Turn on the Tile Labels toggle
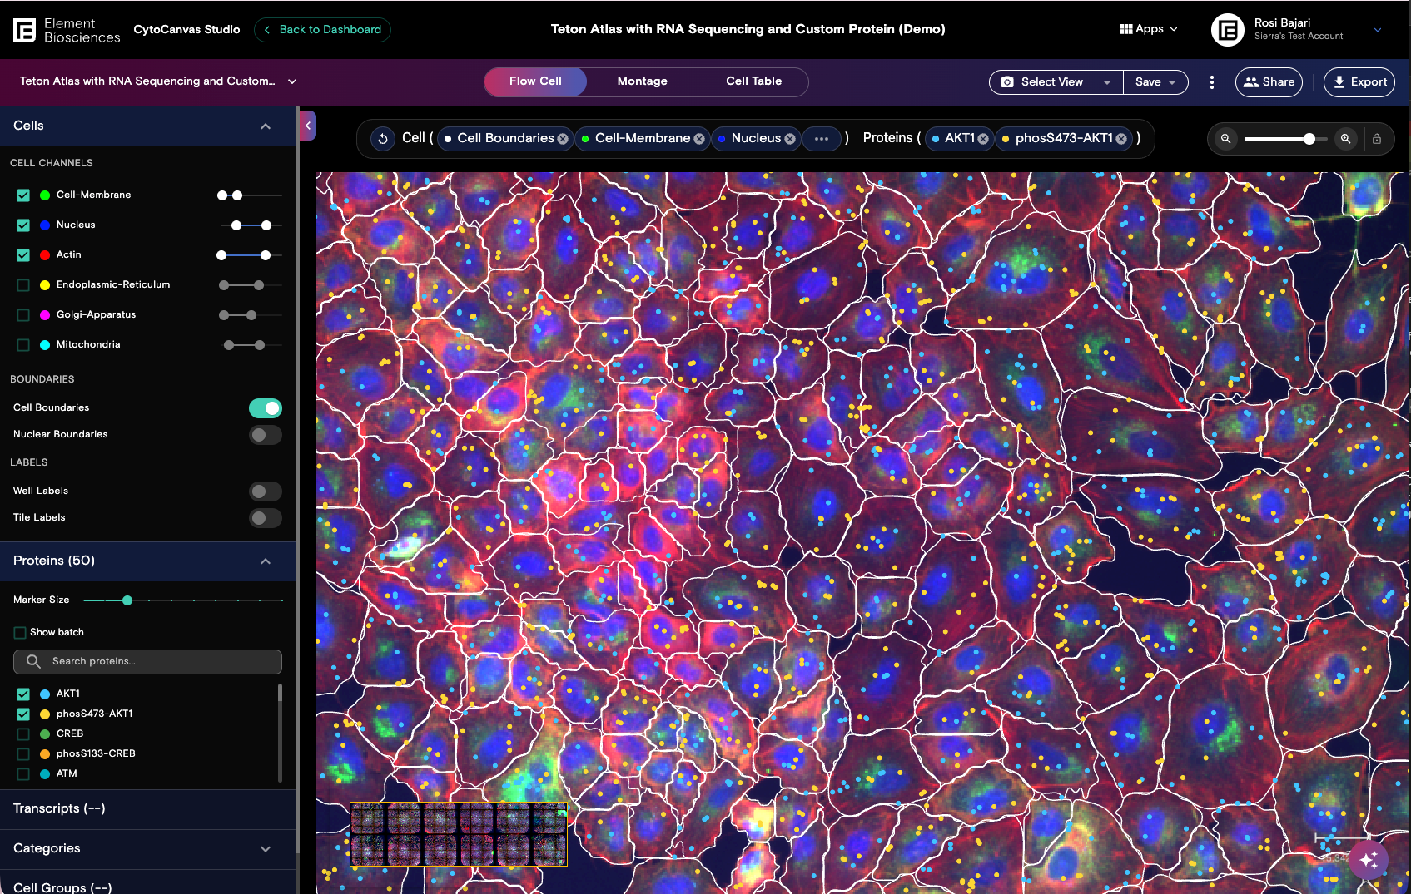 pyautogui.click(x=266, y=518)
